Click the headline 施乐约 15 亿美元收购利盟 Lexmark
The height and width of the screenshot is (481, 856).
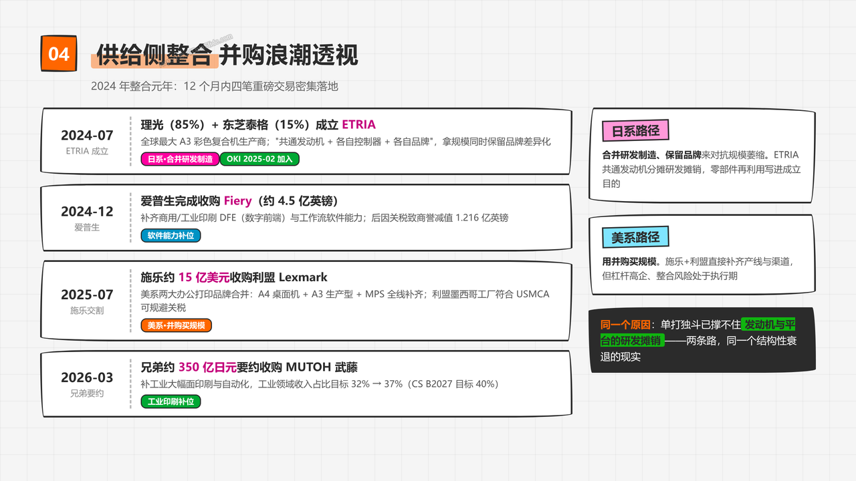coord(234,277)
